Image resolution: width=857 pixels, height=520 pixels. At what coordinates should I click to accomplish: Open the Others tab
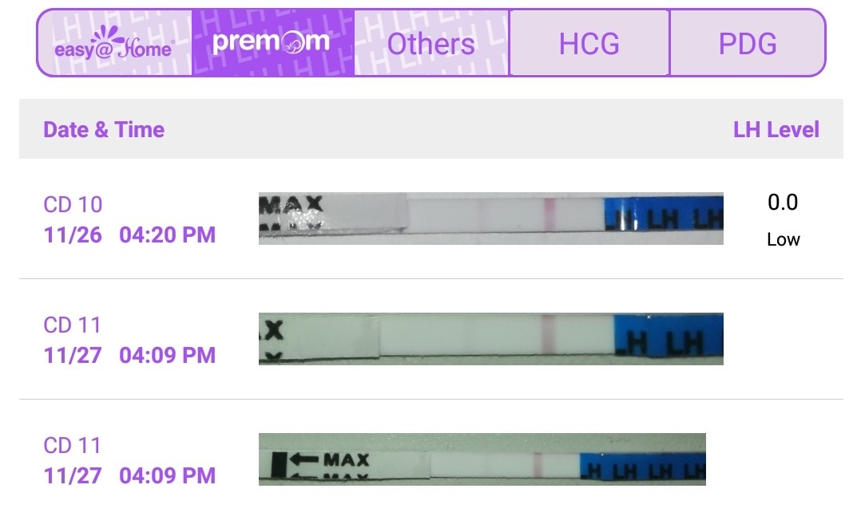coord(430,44)
